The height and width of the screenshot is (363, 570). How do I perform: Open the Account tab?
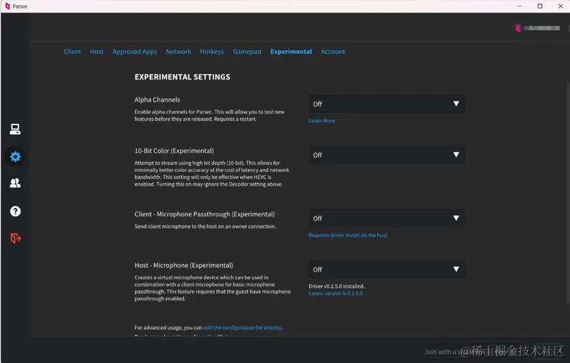click(333, 51)
